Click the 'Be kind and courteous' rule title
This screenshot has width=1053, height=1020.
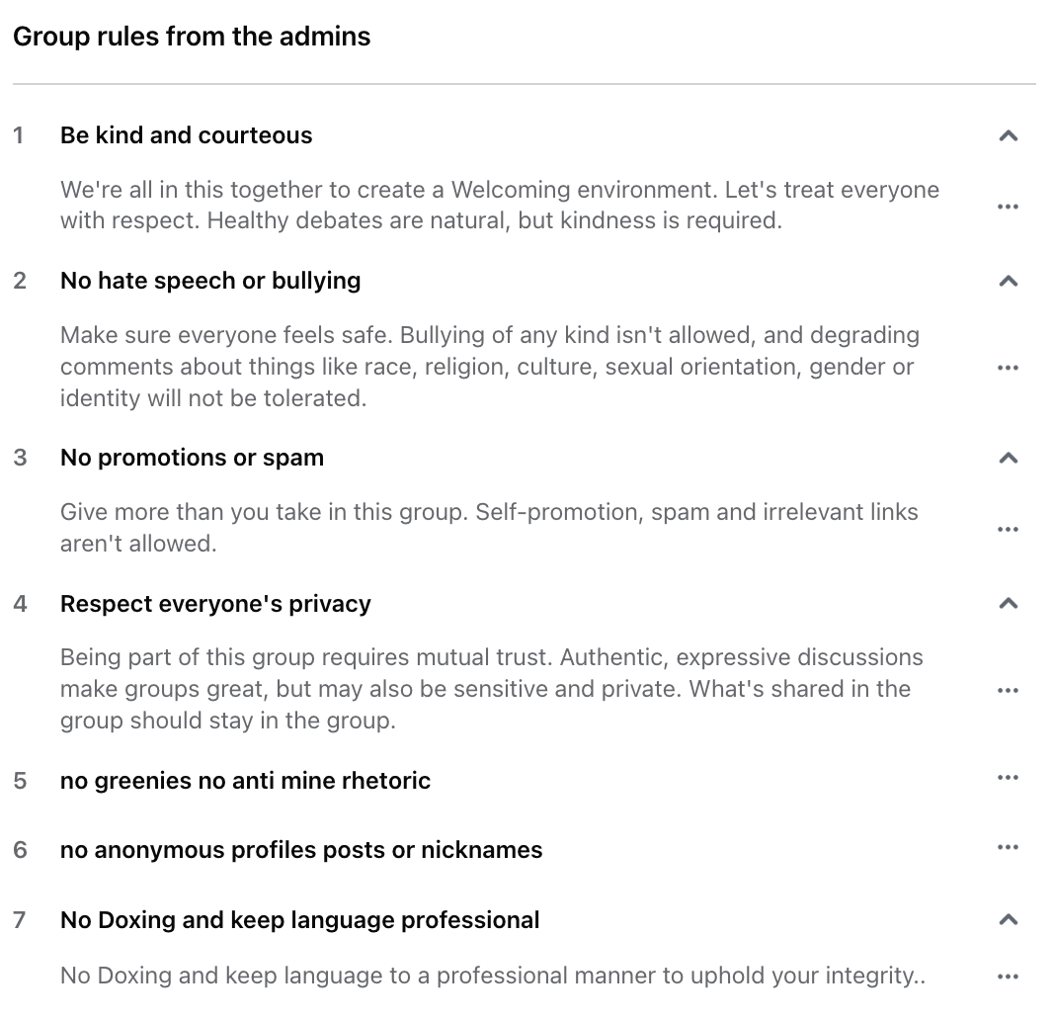tap(186, 135)
